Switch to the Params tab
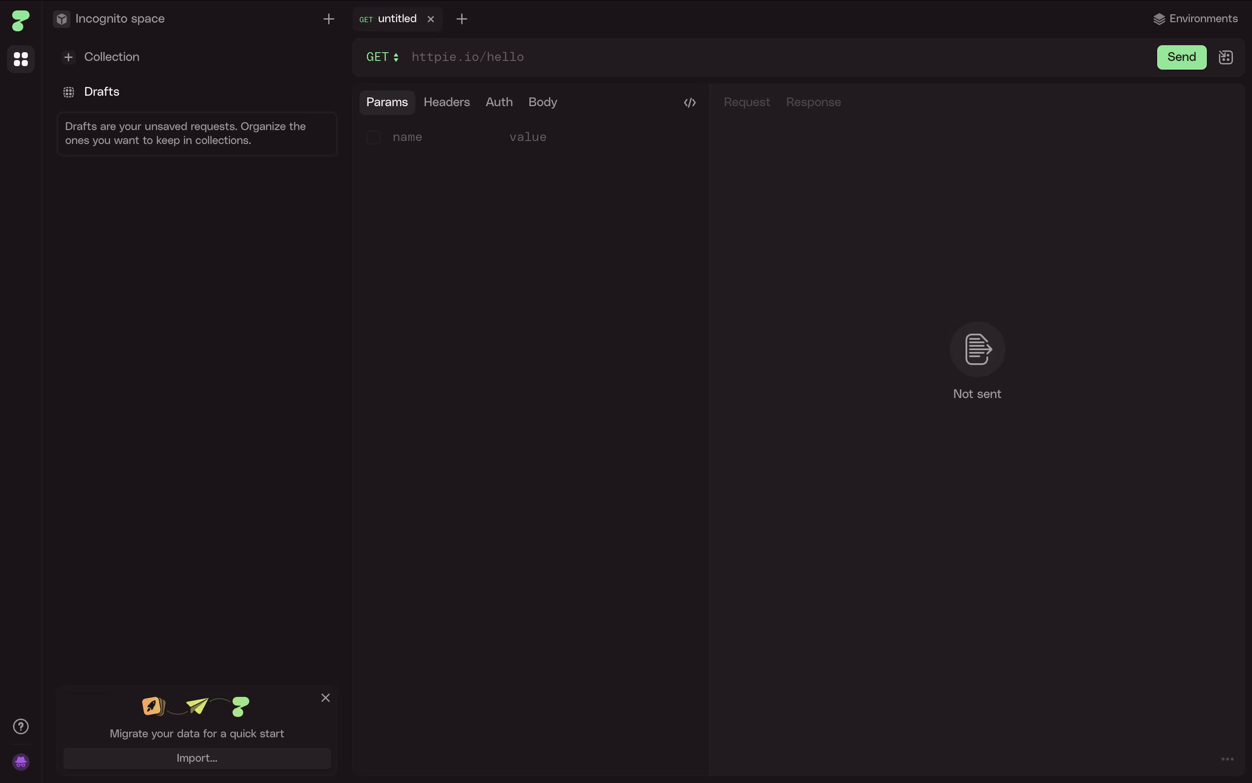This screenshot has height=783, width=1252. tap(387, 102)
